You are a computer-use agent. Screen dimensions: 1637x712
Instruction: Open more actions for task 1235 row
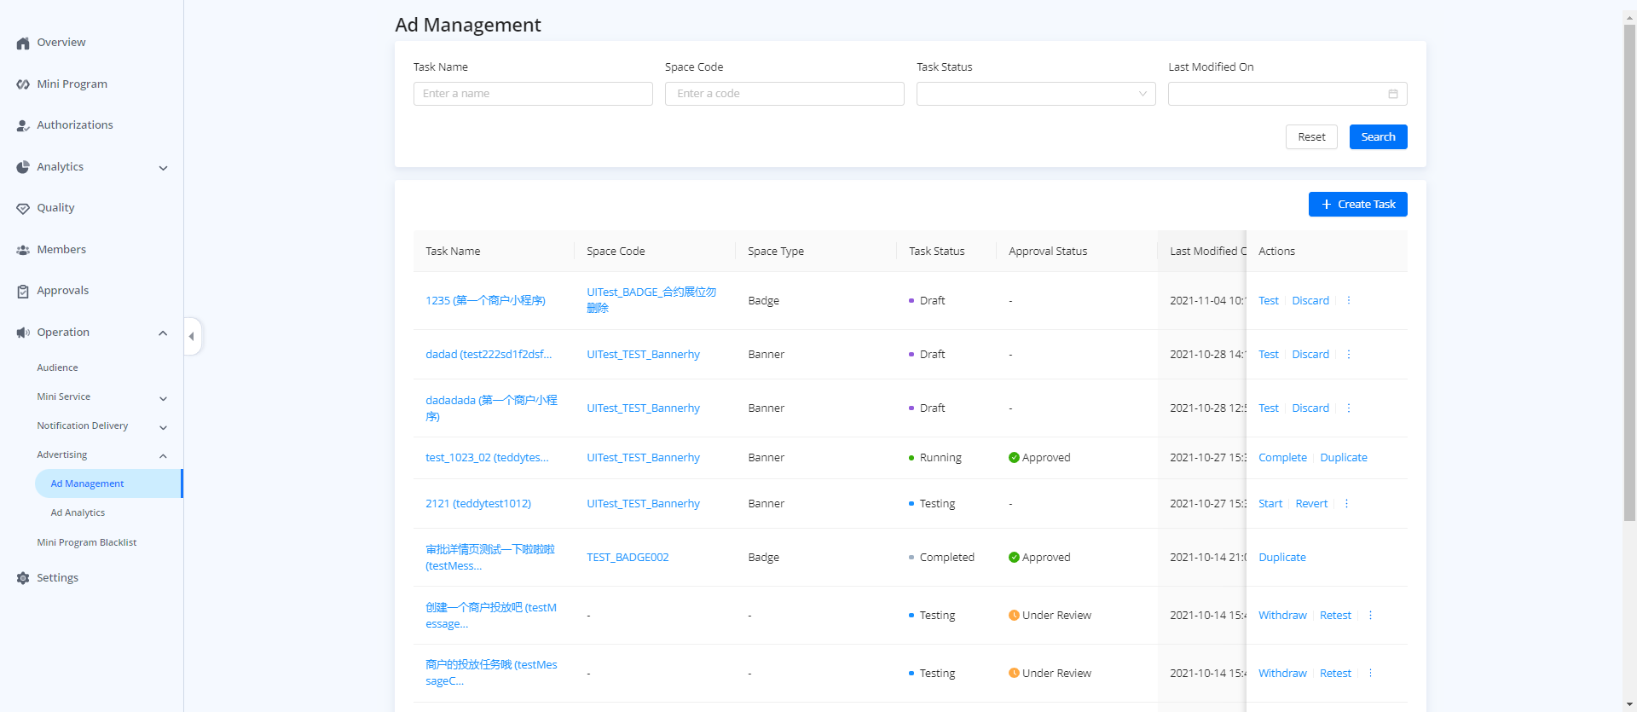(1348, 301)
